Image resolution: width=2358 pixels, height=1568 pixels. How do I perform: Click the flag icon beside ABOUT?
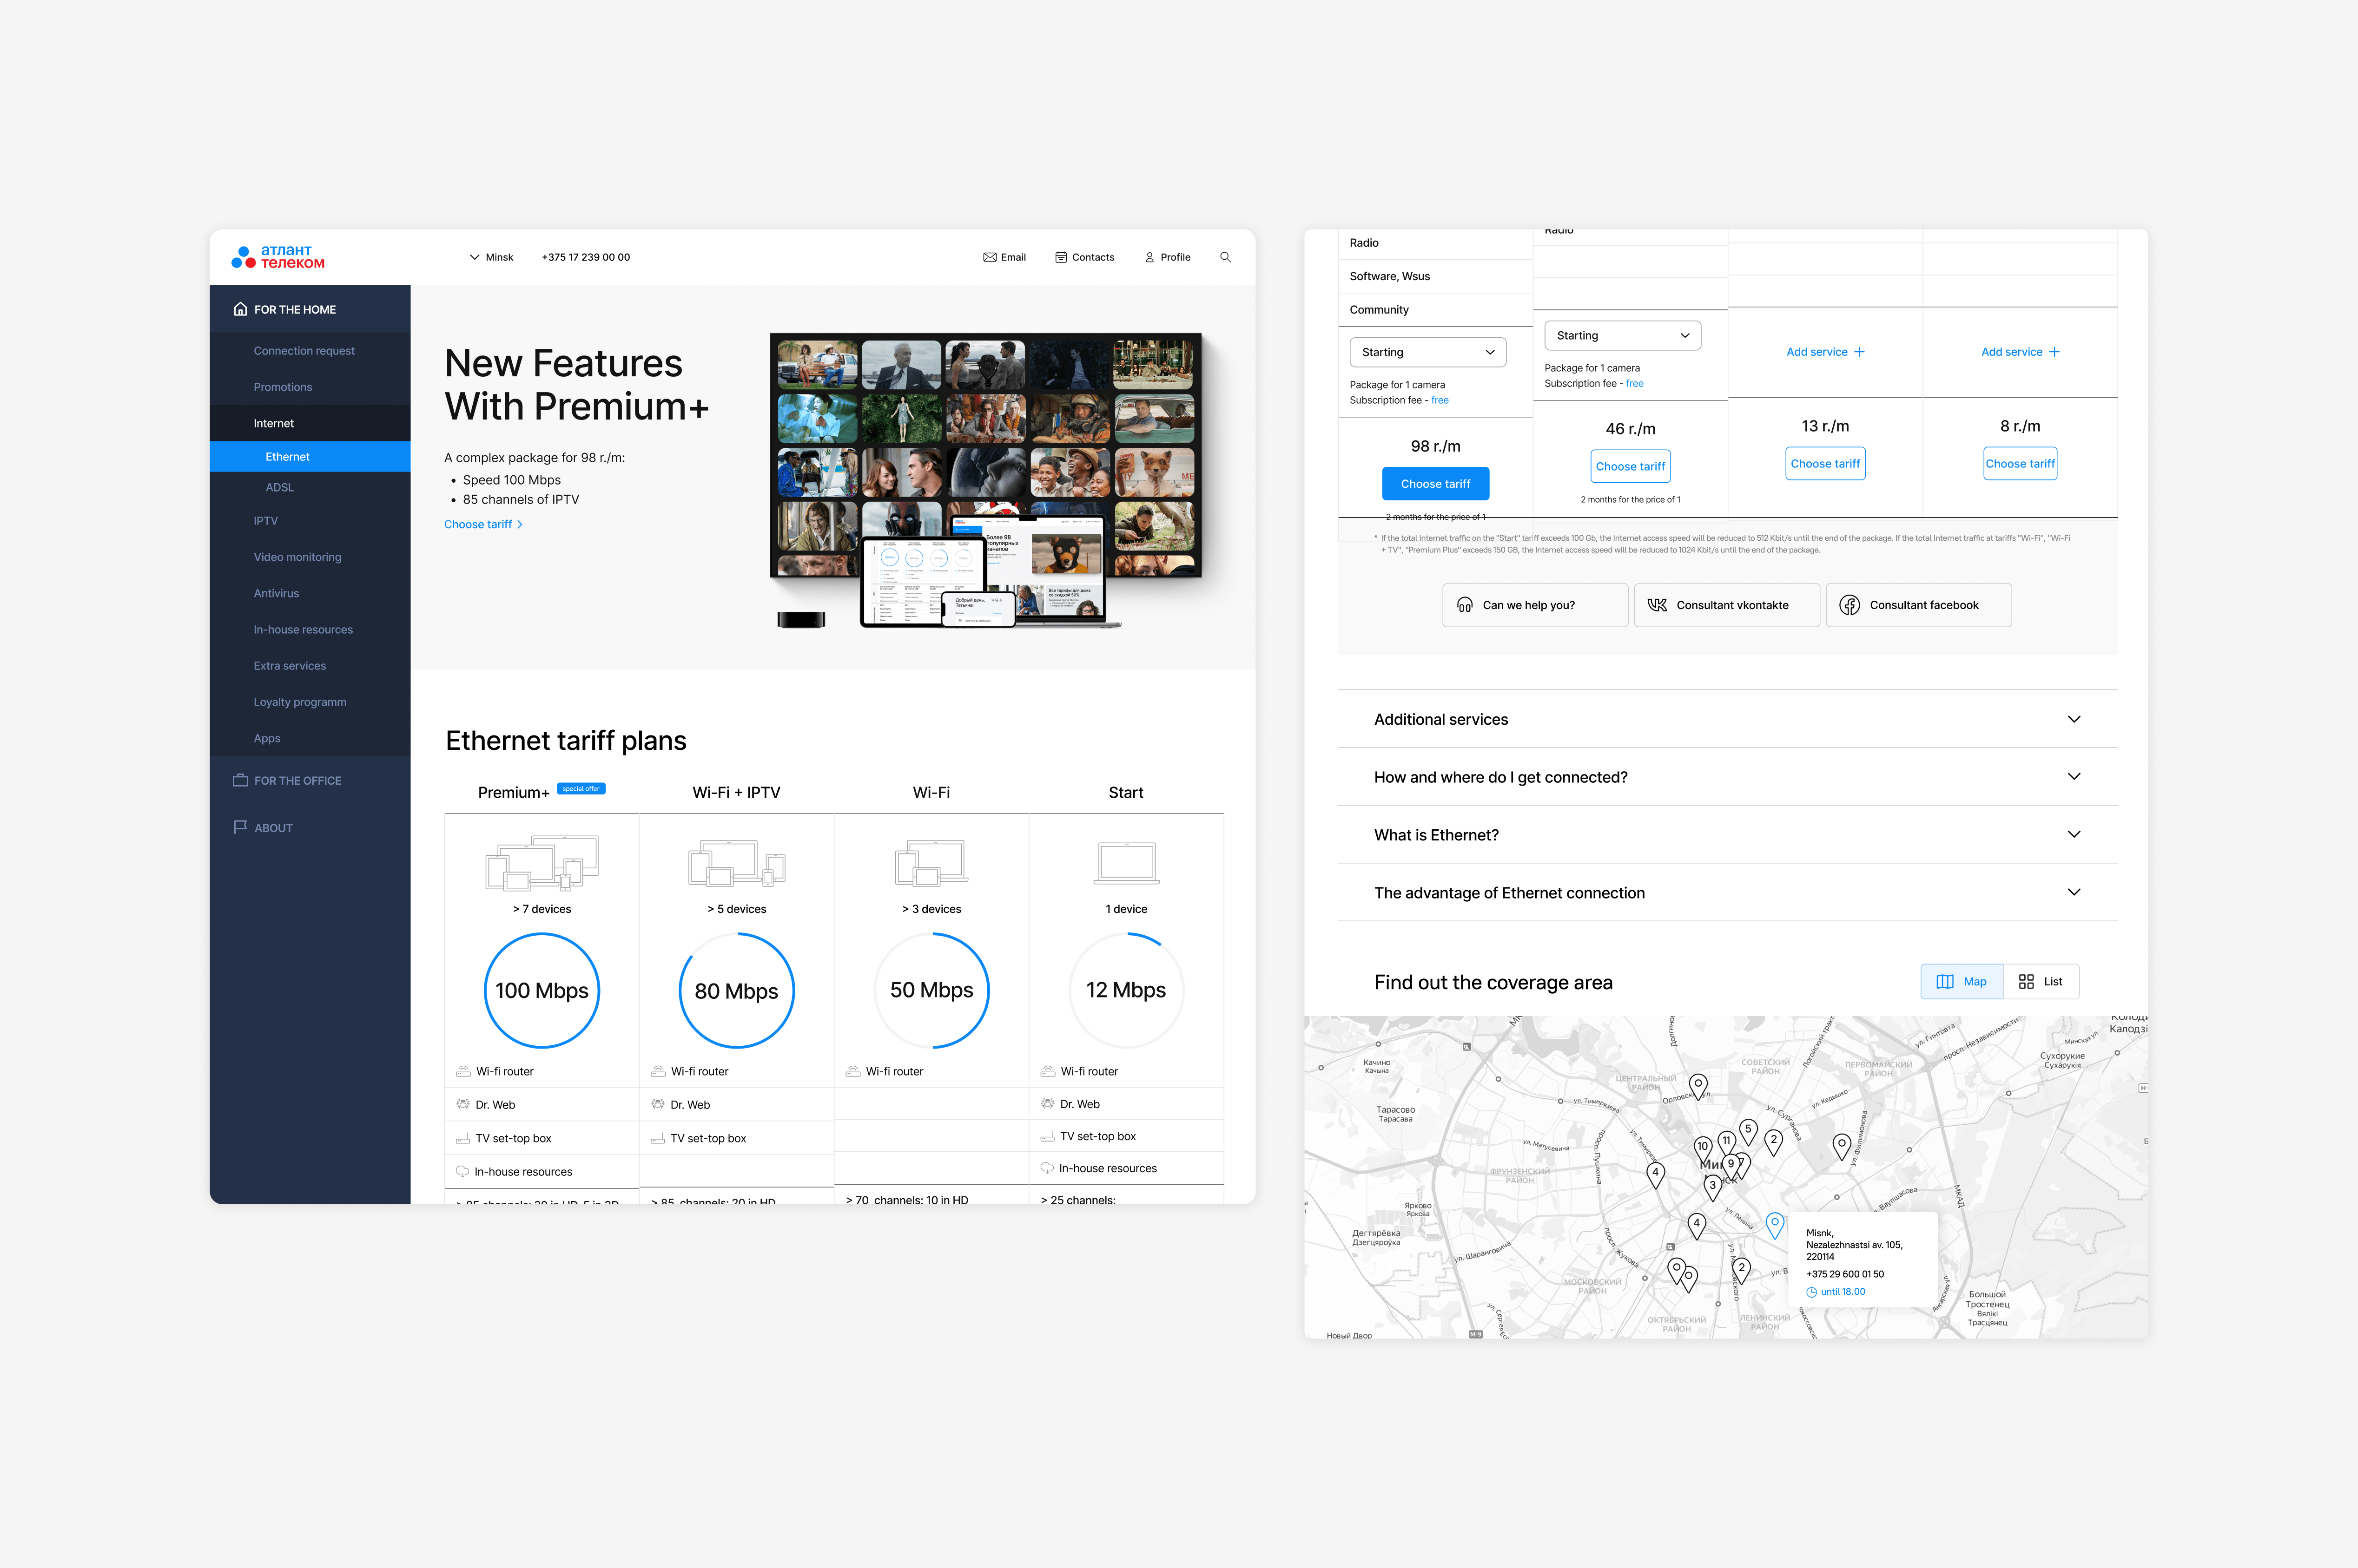pos(240,827)
